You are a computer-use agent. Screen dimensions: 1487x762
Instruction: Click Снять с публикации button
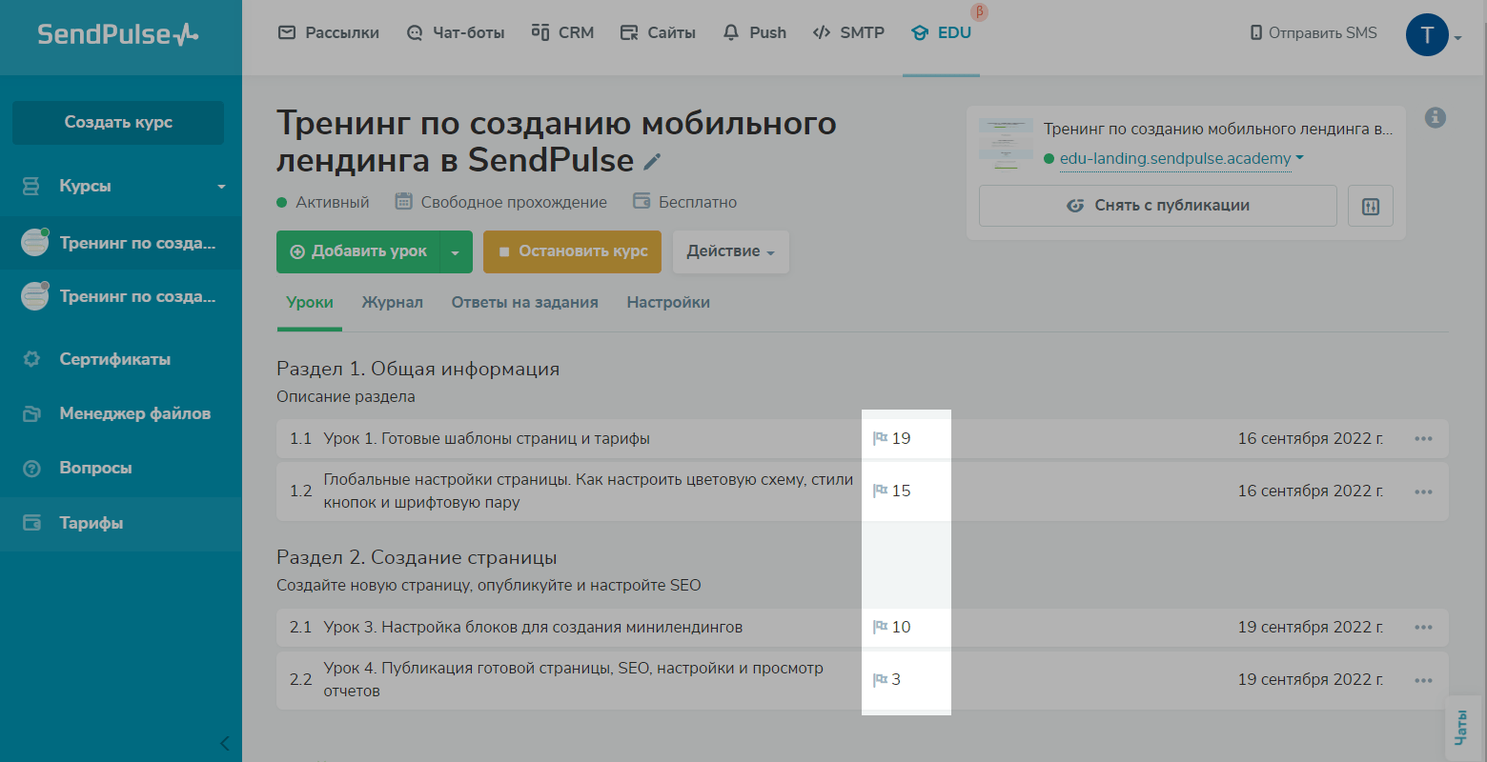1157,206
